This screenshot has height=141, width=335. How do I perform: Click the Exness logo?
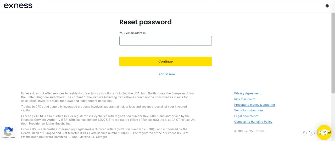point(18,6)
